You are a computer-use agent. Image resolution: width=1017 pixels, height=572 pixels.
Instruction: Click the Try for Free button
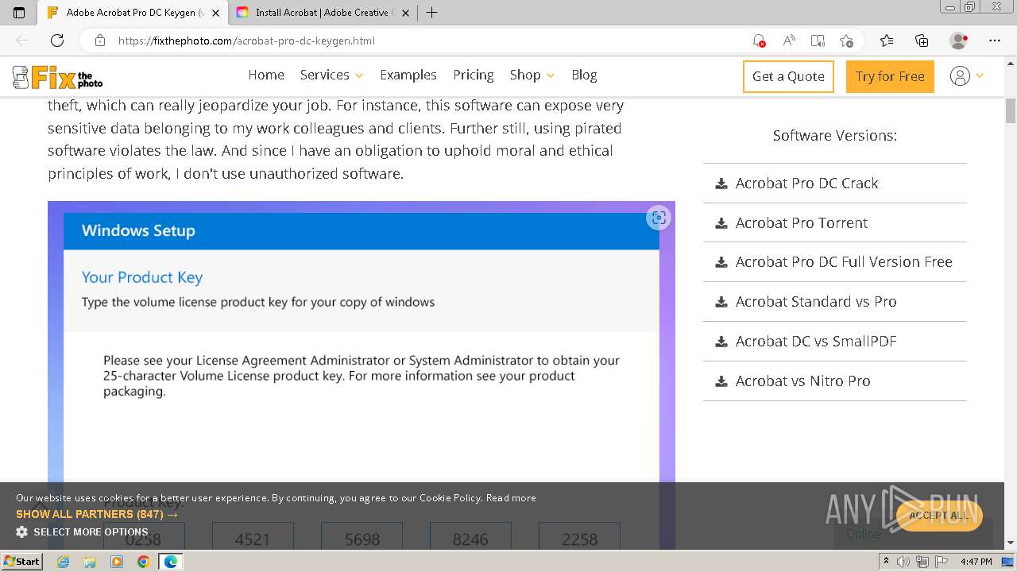[890, 76]
